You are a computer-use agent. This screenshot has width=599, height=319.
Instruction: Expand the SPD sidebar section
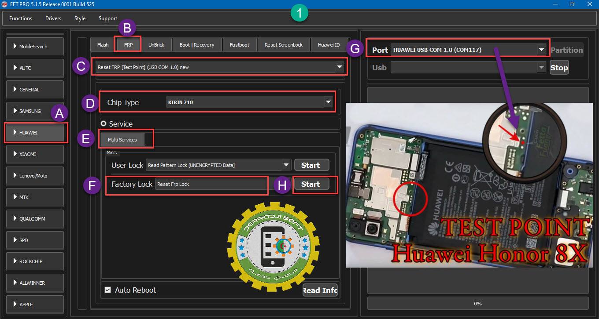point(35,240)
